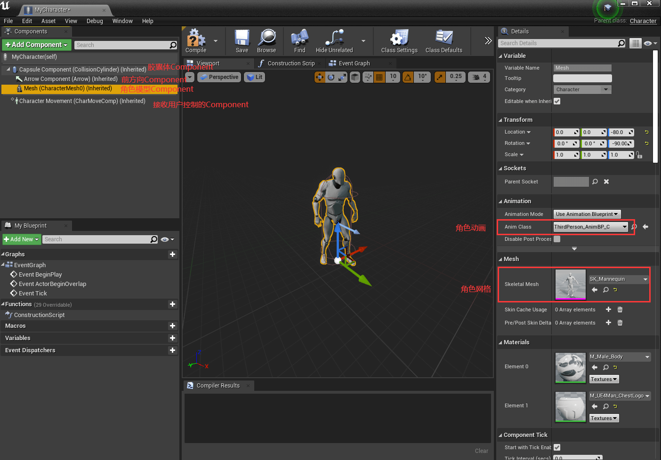This screenshot has width=661, height=460.
Task: Open the Anim Class dropdown
Action: point(590,227)
